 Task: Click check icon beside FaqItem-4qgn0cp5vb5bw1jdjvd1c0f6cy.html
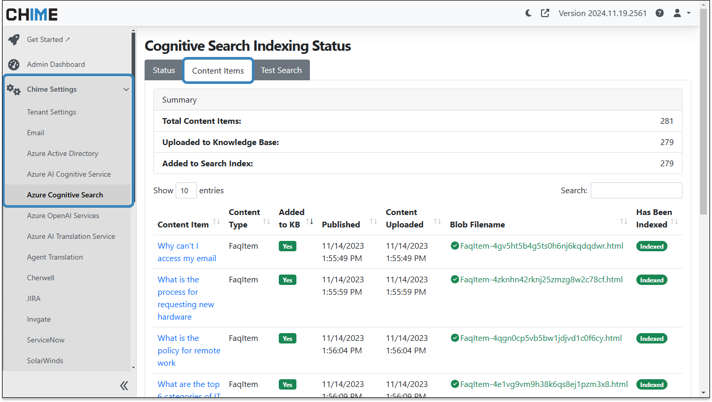[x=454, y=338]
